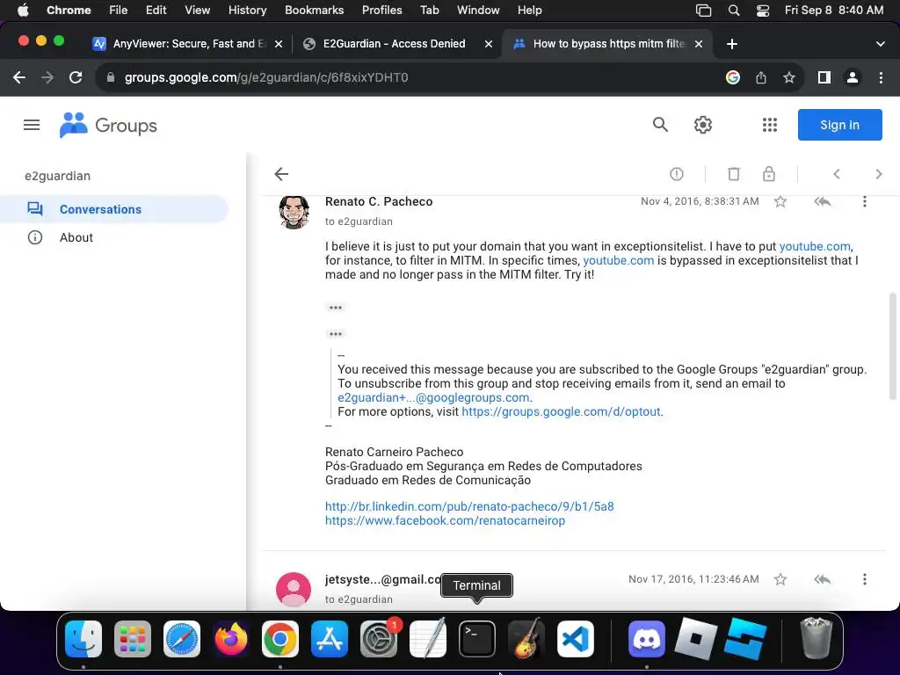Open the Chrome profile icon
The width and height of the screenshot is (900, 675).
pyautogui.click(x=853, y=77)
